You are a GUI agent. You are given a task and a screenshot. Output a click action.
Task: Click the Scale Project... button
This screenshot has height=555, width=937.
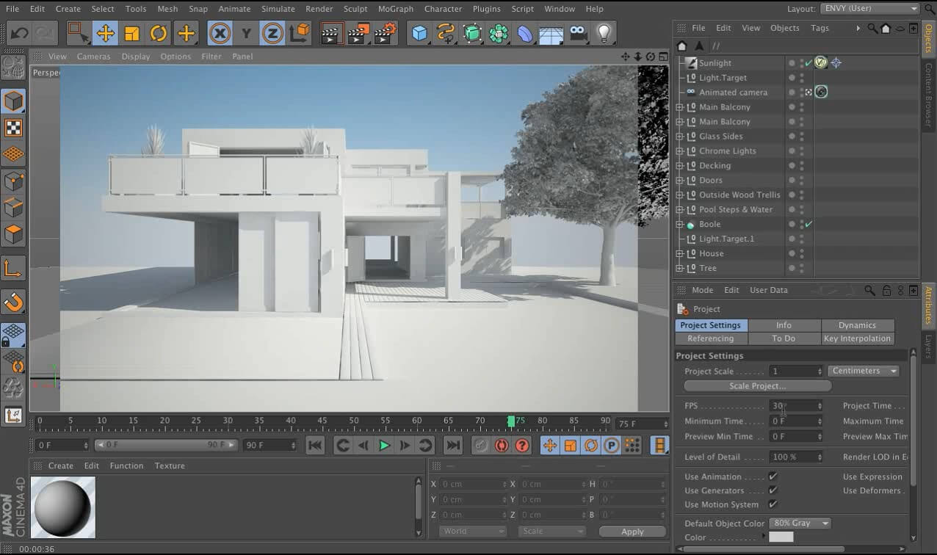pyautogui.click(x=757, y=385)
